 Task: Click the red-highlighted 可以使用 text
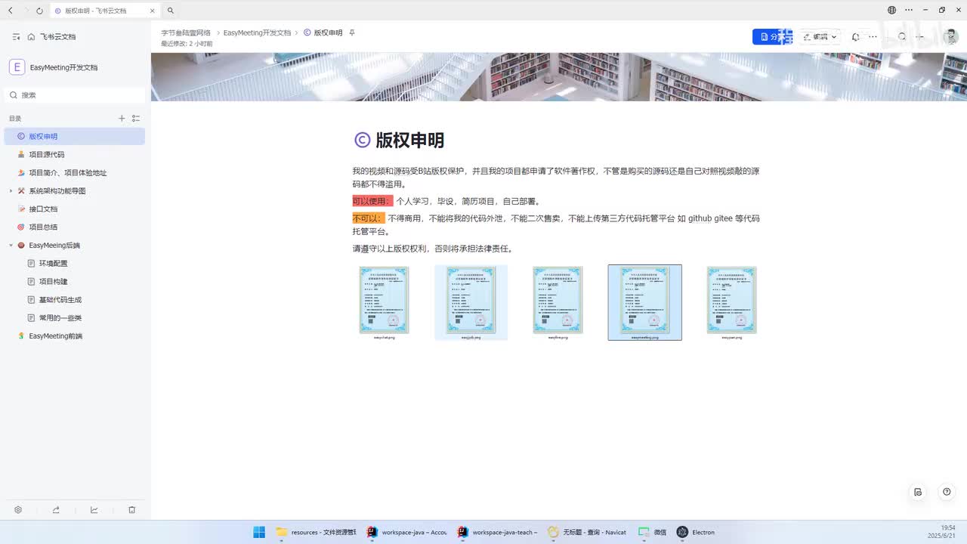tap(372, 201)
